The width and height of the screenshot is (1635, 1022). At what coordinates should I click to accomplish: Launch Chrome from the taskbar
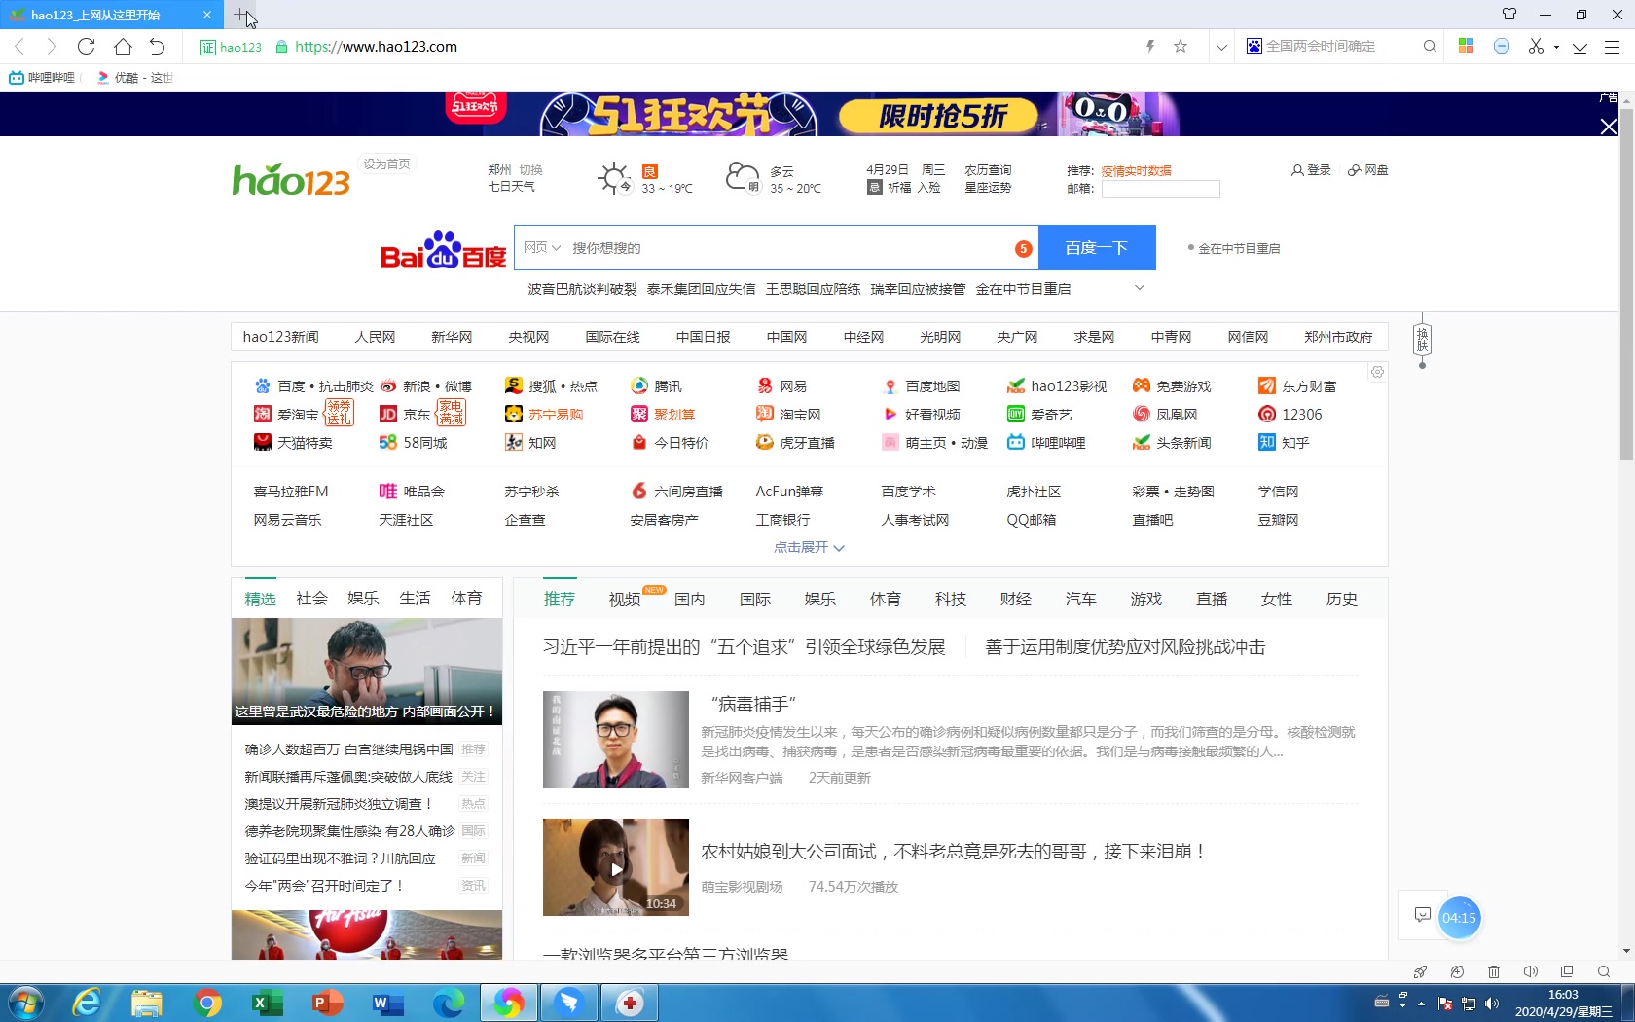pyautogui.click(x=208, y=1002)
